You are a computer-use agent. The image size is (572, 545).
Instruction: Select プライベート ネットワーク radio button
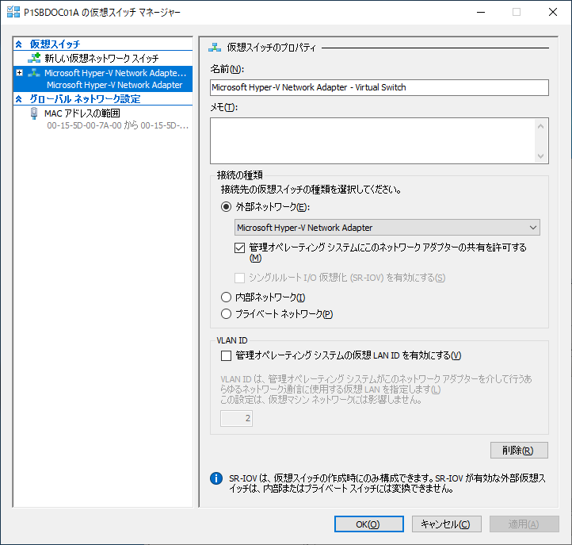[226, 314]
